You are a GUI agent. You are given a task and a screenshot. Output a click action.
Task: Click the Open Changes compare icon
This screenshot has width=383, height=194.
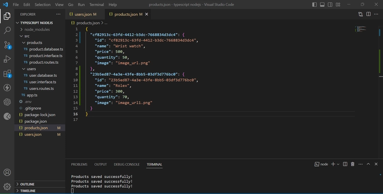click(x=360, y=14)
